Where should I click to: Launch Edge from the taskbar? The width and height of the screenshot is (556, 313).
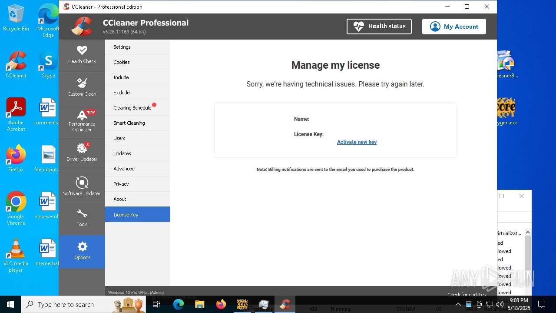[x=179, y=304]
